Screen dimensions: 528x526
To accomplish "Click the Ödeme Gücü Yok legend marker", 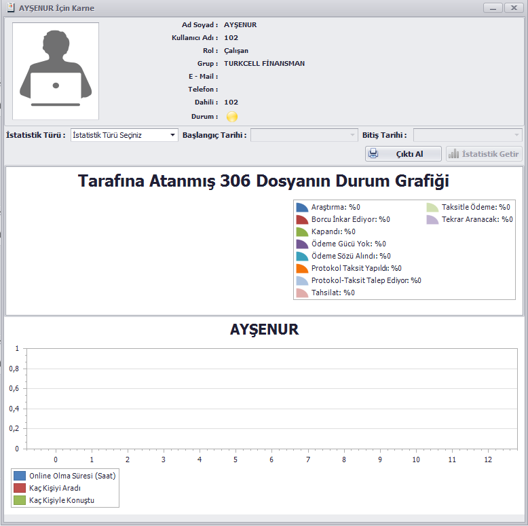I will (x=302, y=244).
